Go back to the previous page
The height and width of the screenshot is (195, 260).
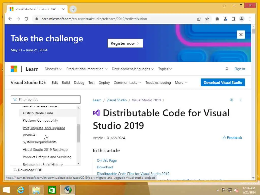pos(10,19)
